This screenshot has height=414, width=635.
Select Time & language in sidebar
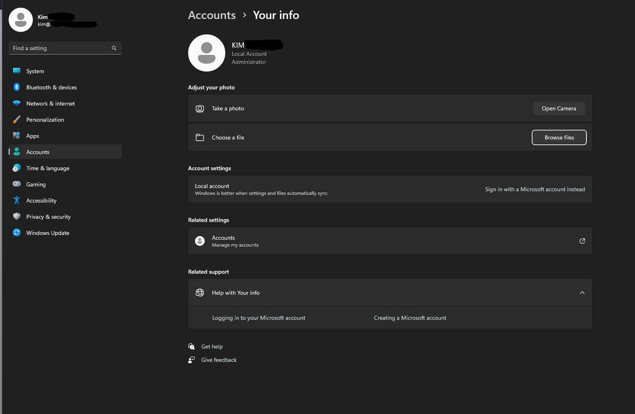point(65,168)
